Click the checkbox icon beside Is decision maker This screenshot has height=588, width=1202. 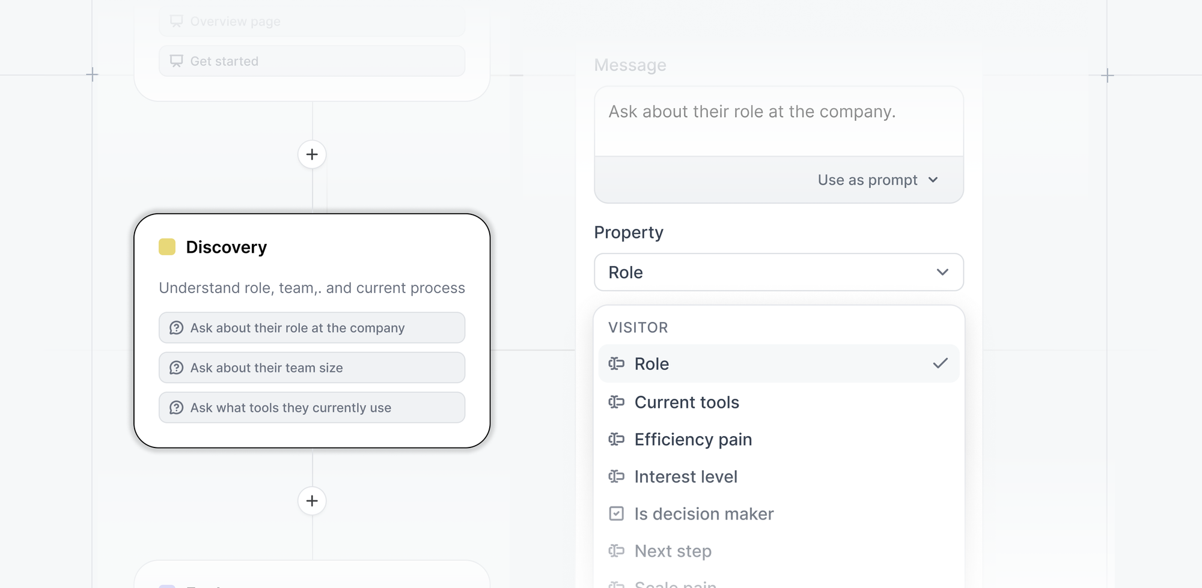click(616, 514)
